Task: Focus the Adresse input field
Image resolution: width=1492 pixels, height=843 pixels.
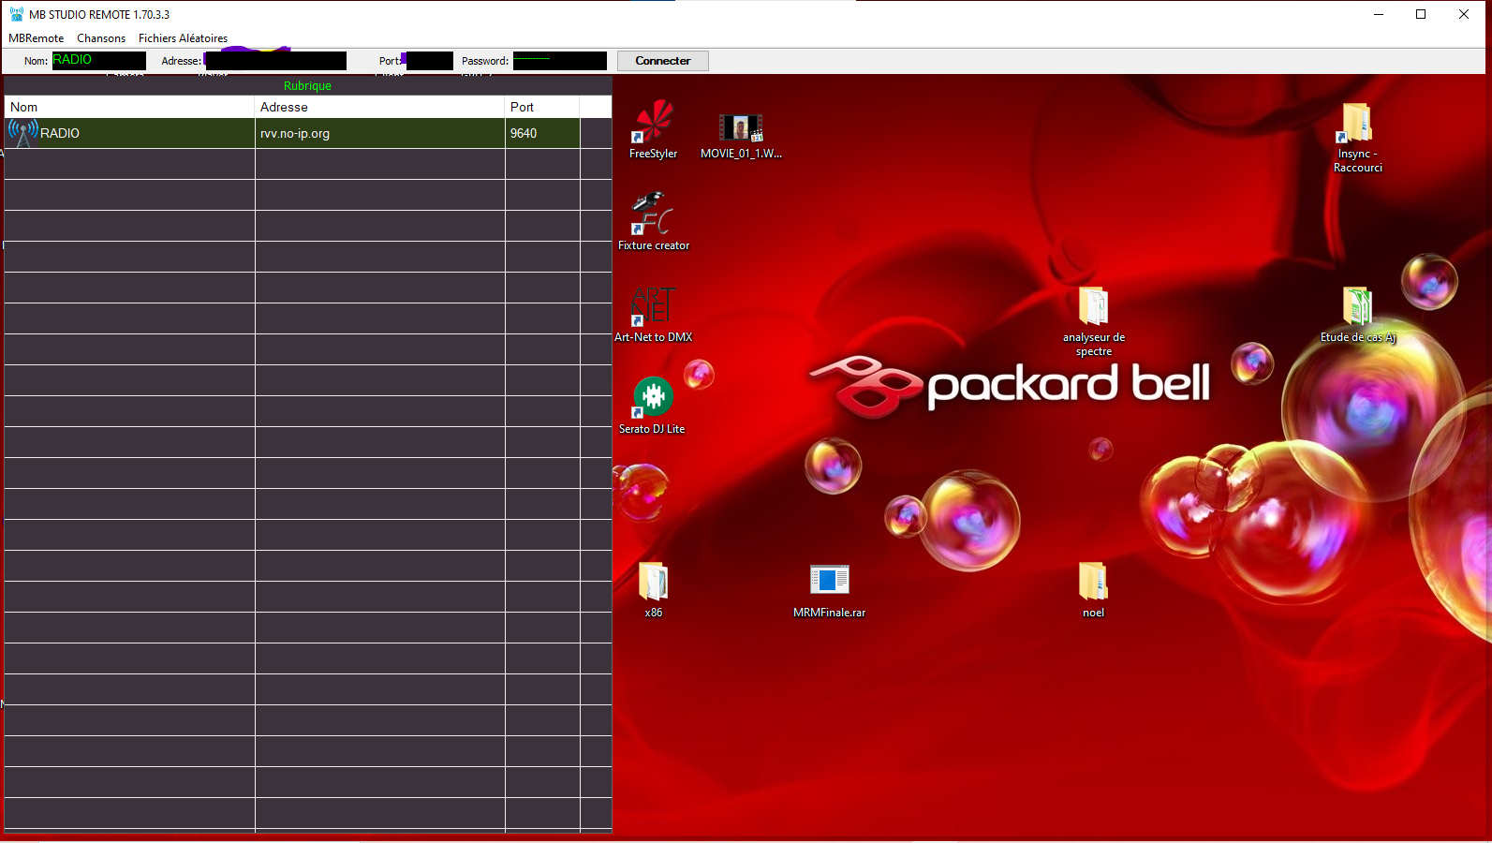Action: click(275, 61)
